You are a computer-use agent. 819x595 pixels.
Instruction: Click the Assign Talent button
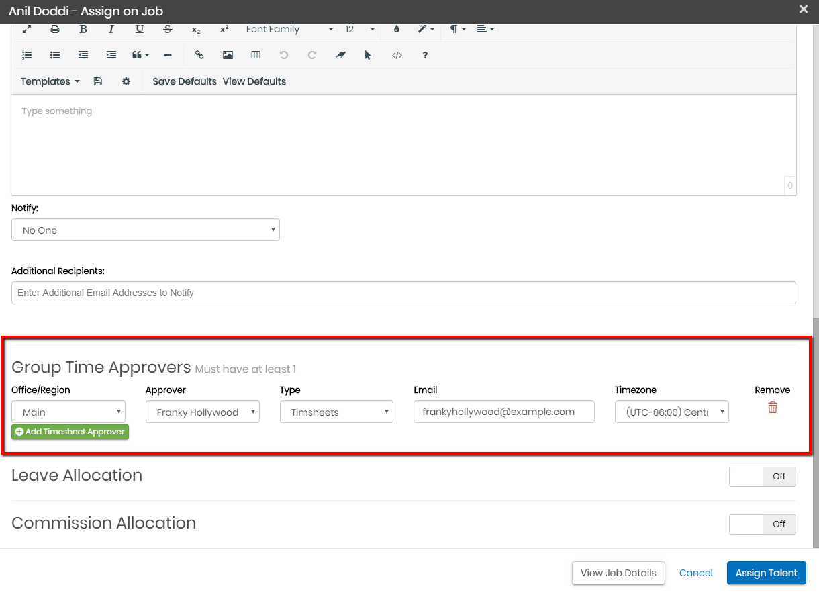click(x=766, y=573)
